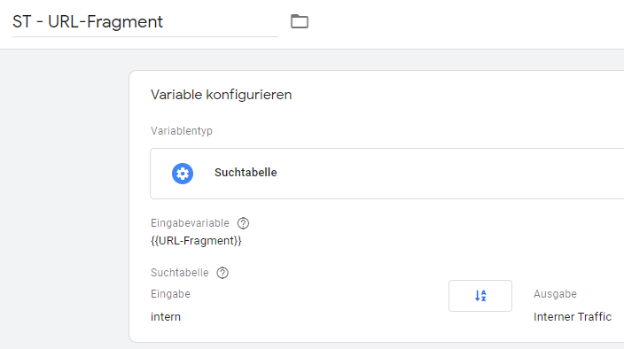Click the 'Variablentyp' label
624x349 pixels.
pos(182,131)
